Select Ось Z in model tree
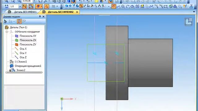 [x=23, y=57]
